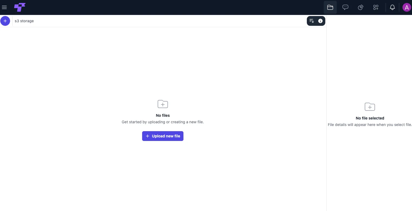Viewport: 412px width, 211px height.
Task: Click the s3 storage breadcrumb
Action: click(24, 21)
